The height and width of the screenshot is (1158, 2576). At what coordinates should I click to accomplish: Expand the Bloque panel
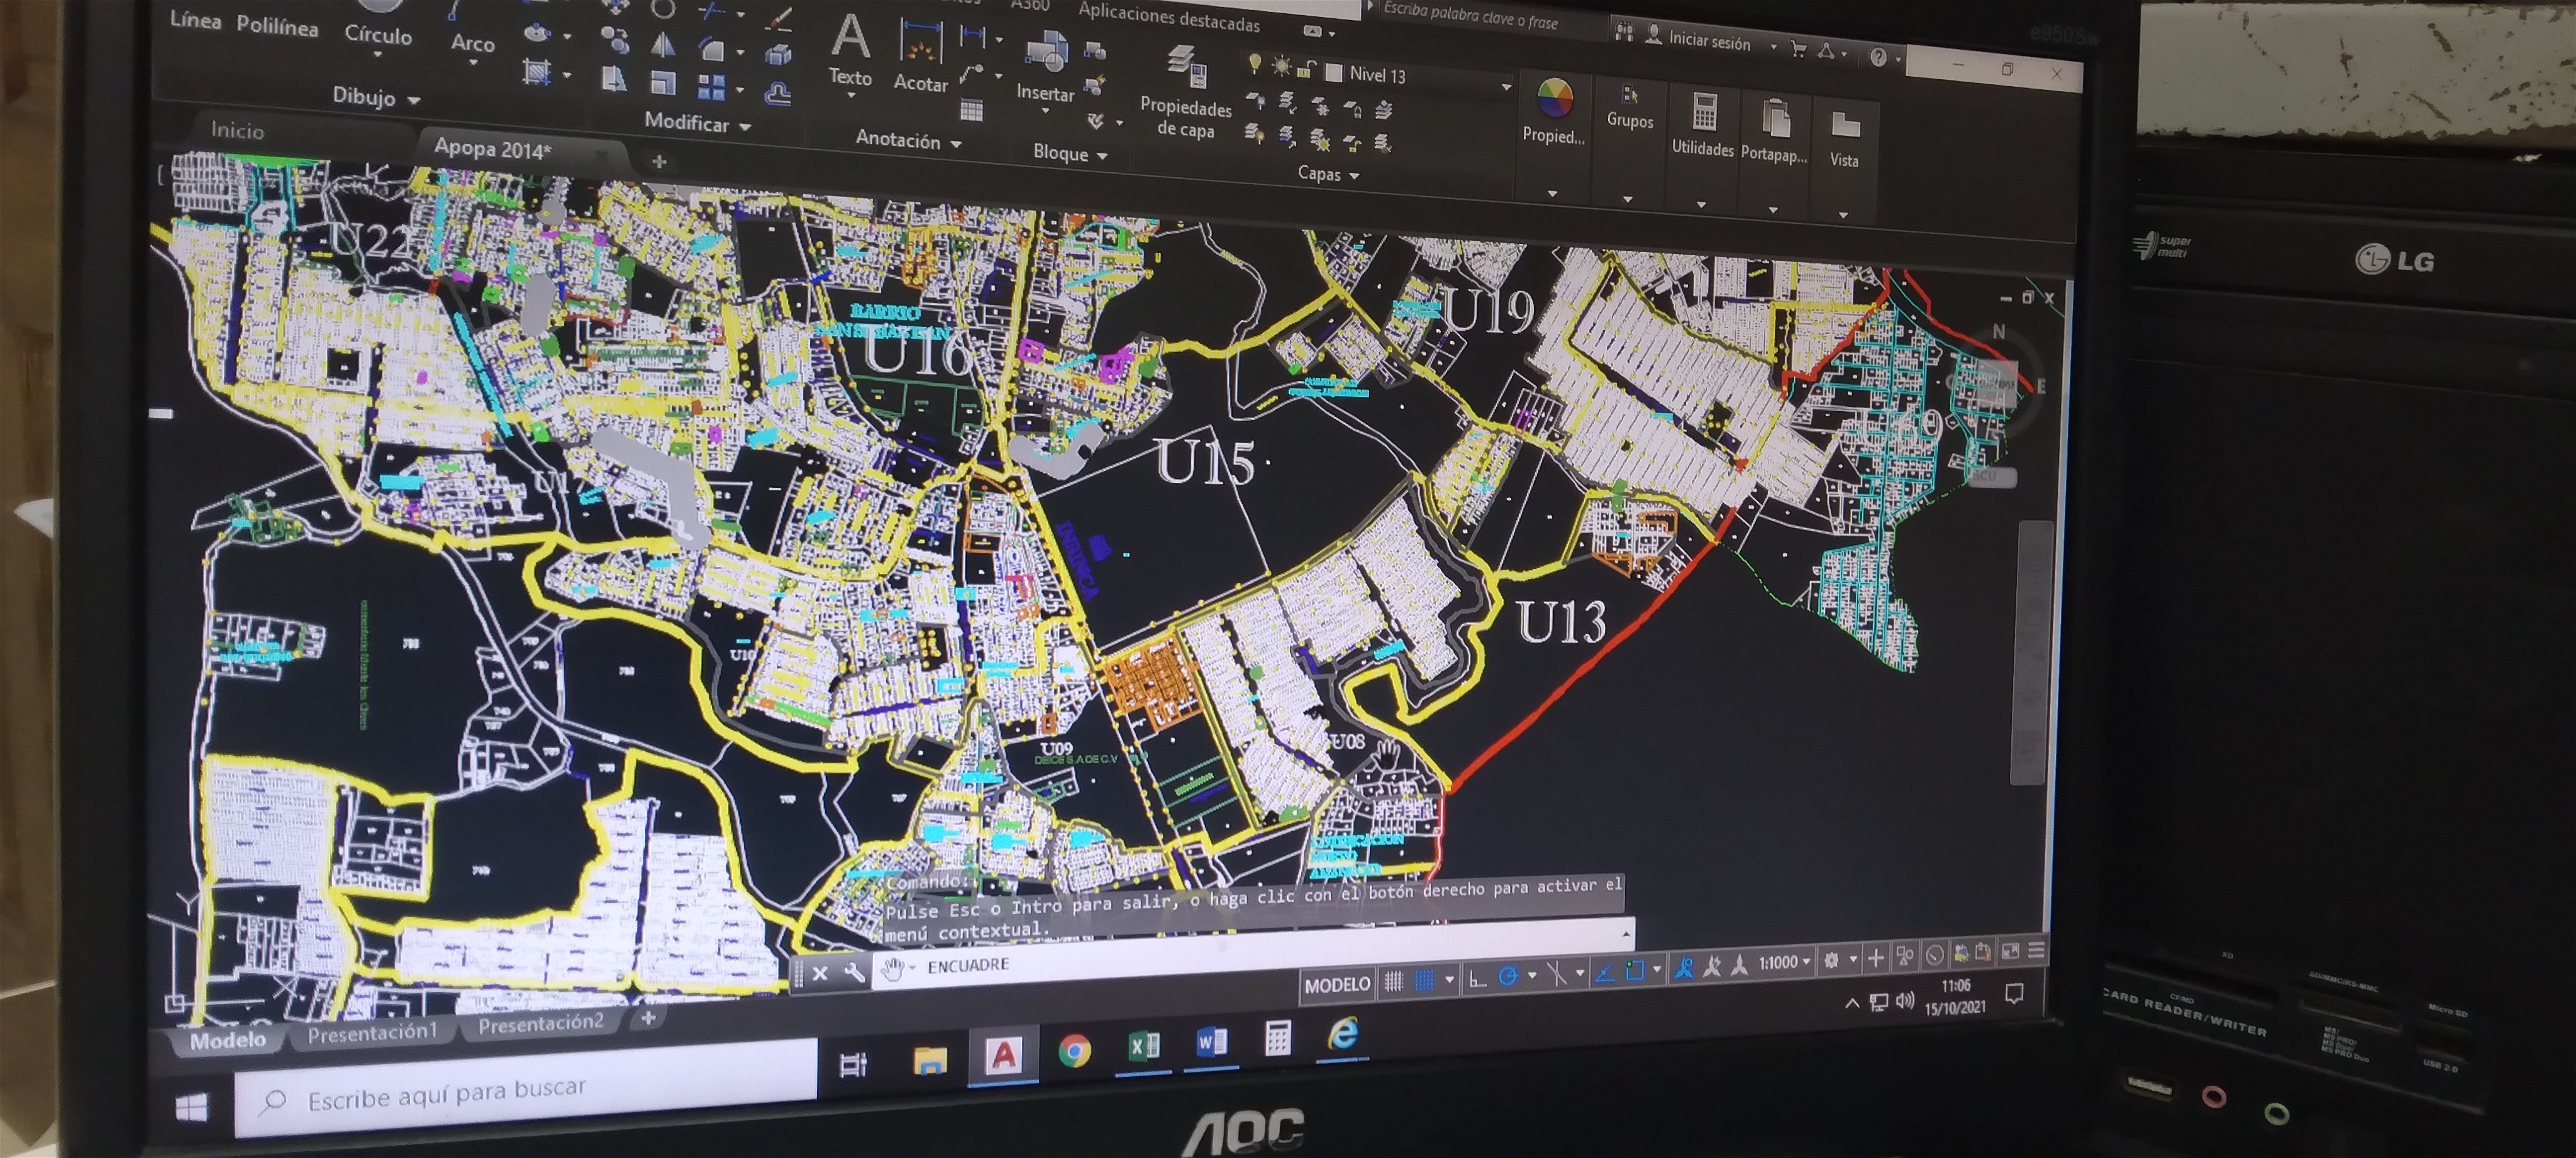1070,153
